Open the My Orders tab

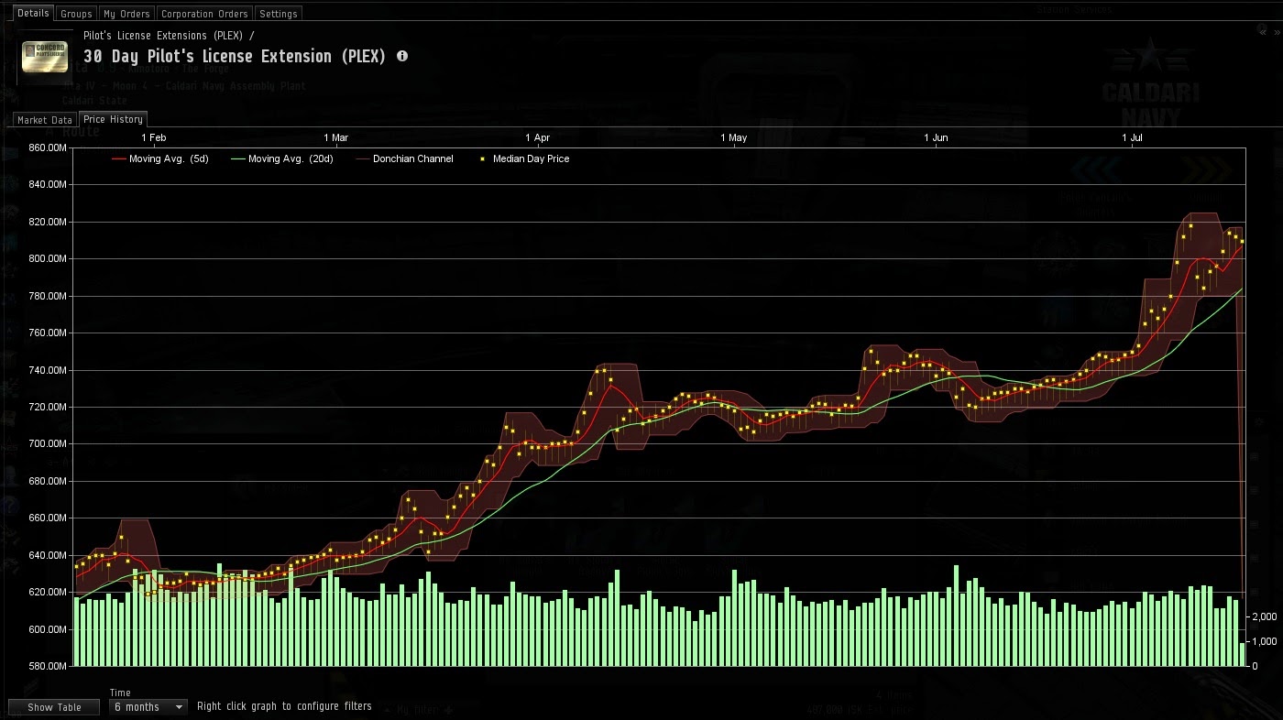click(126, 14)
